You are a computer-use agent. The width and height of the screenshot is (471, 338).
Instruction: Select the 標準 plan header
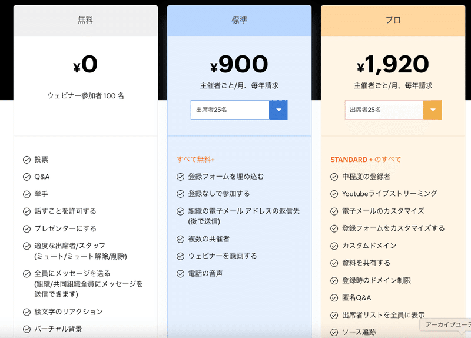point(240,21)
